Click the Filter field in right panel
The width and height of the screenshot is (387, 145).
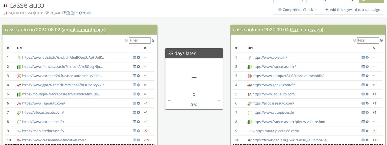pyautogui.click(x=368, y=40)
